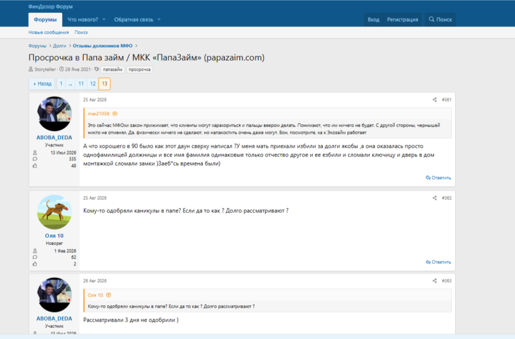Open Оля 10 dog avatar

pyautogui.click(x=54, y=212)
